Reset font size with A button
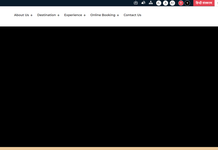The width and height of the screenshot is (218, 150). [165, 3]
